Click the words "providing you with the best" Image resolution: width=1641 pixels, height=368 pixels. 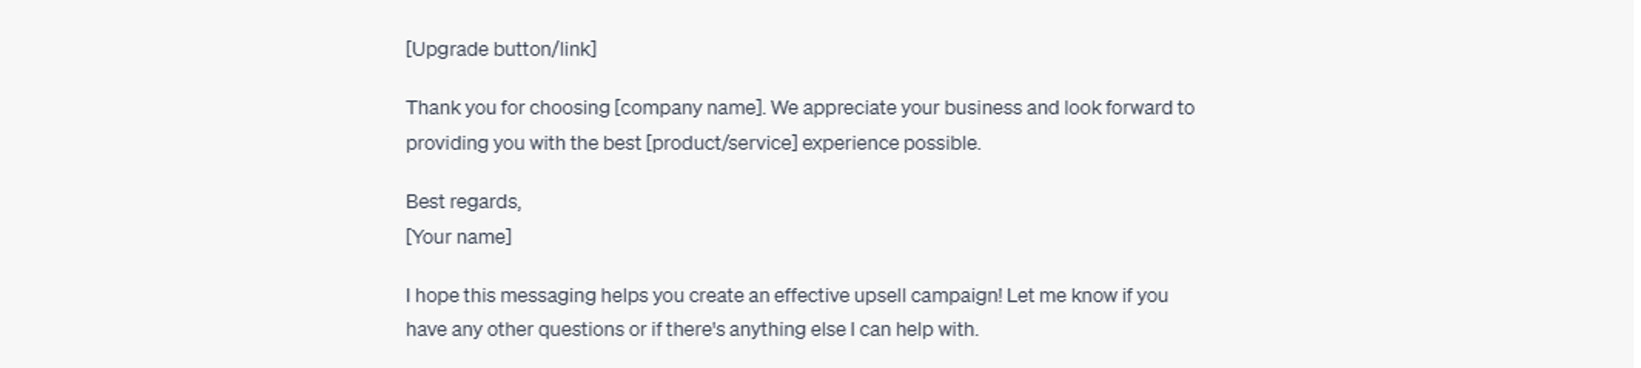pos(523,143)
